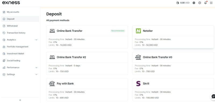Click the Online Bank Transfer #3 bank icon

click(x=138, y=57)
